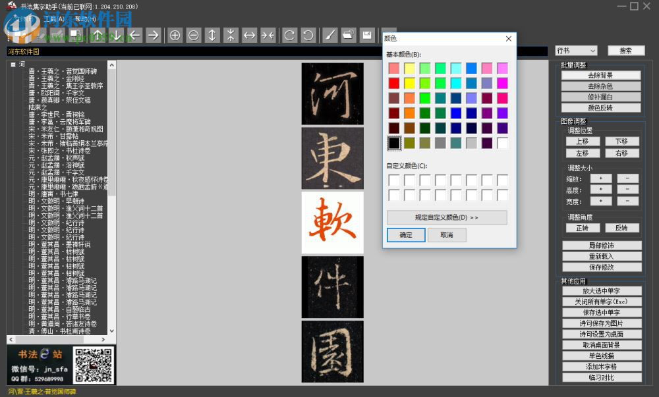Image resolution: width=659 pixels, height=397 pixels.
Task: Click the 临习对比 button
Action: click(602, 378)
